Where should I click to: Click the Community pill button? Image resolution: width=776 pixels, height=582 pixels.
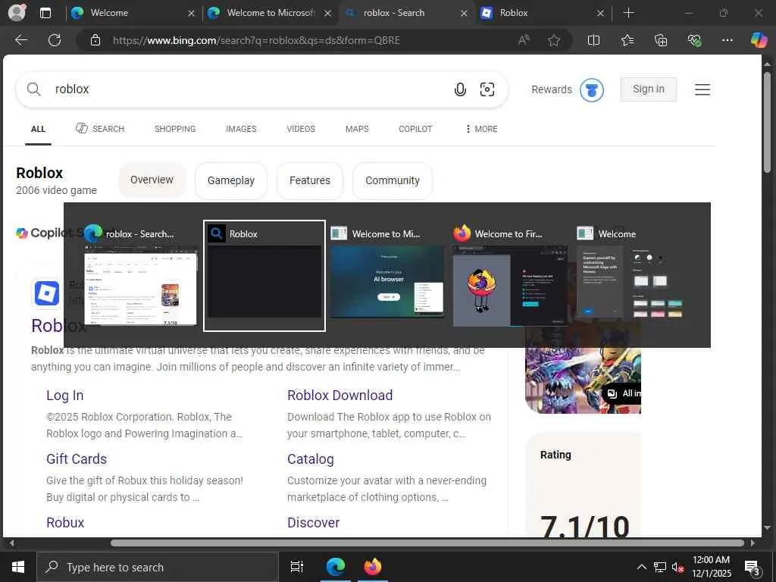(393, 180)
